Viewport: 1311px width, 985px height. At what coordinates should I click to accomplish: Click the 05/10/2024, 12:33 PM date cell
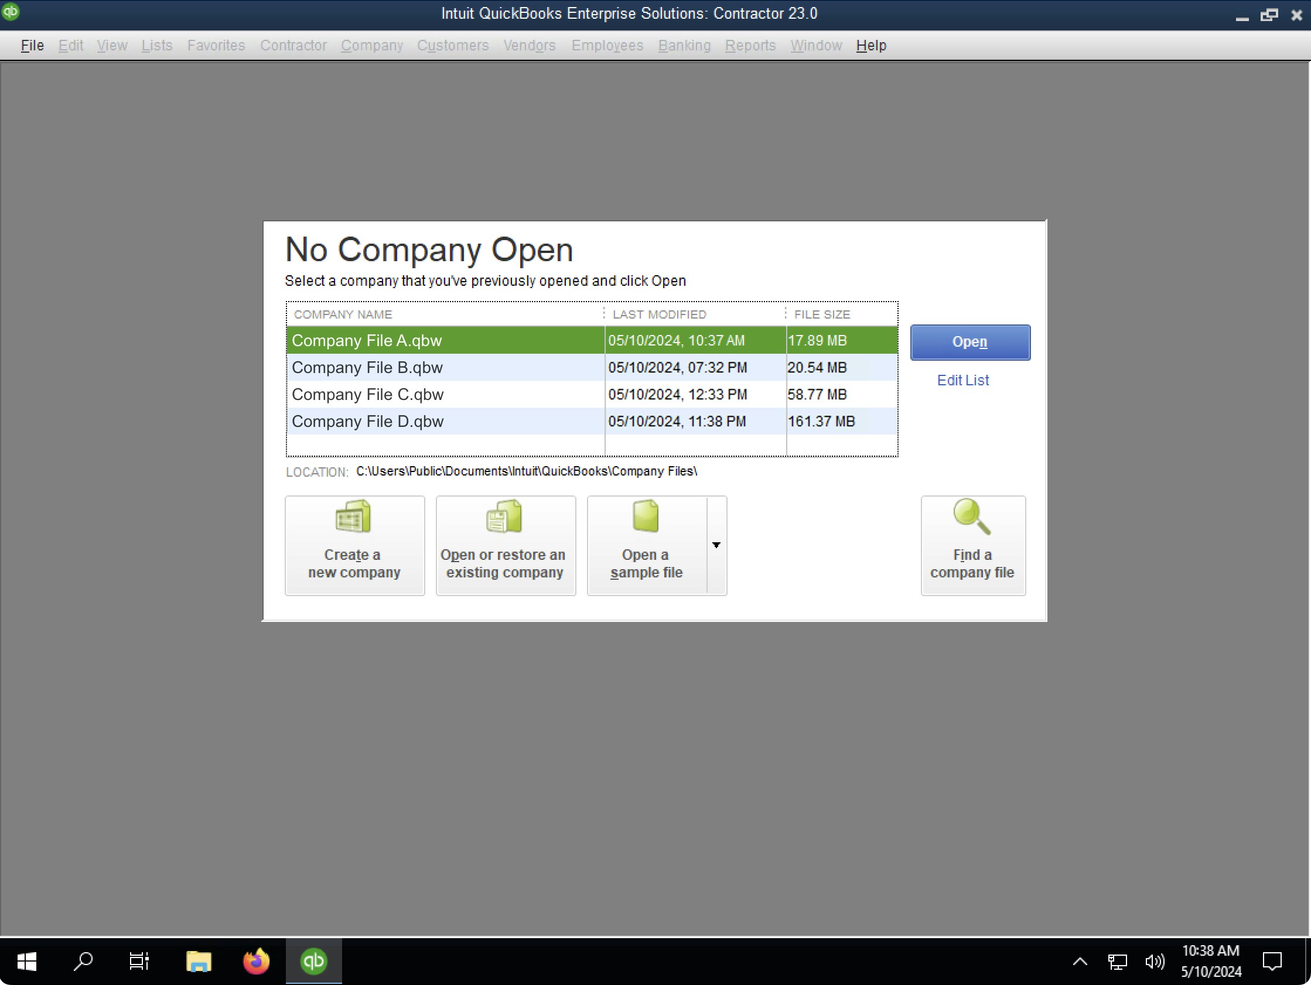[695, 394]
